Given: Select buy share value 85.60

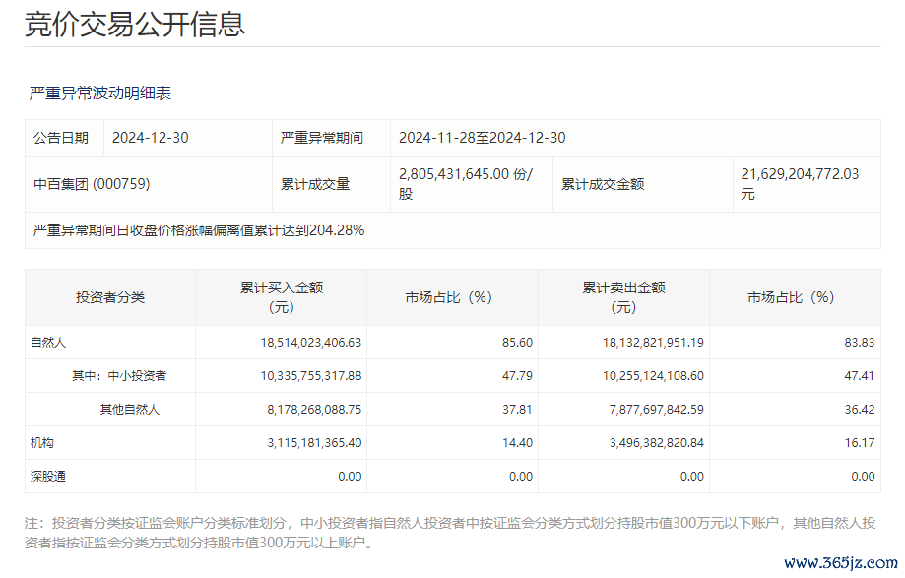Looking at the screenshot, I should tap(517, 343).
